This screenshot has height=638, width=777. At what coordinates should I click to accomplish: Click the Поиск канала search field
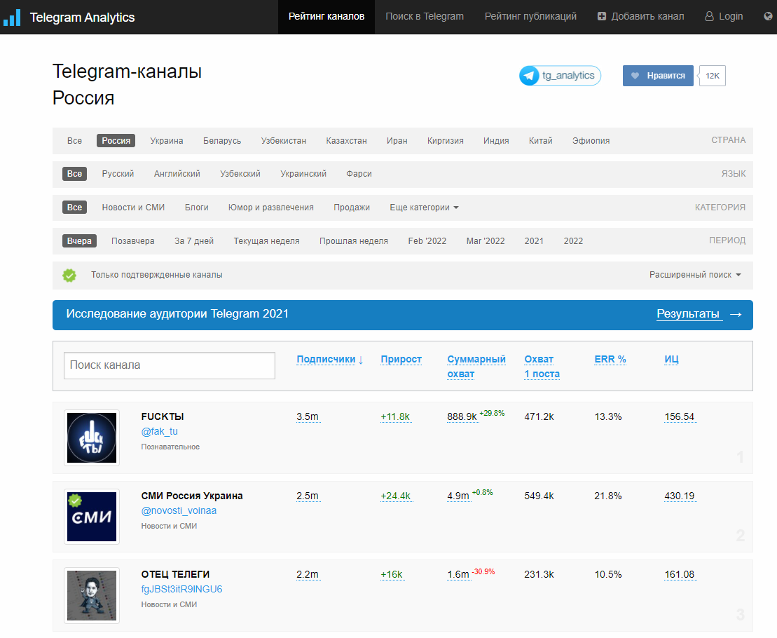[x=170, y=366]
